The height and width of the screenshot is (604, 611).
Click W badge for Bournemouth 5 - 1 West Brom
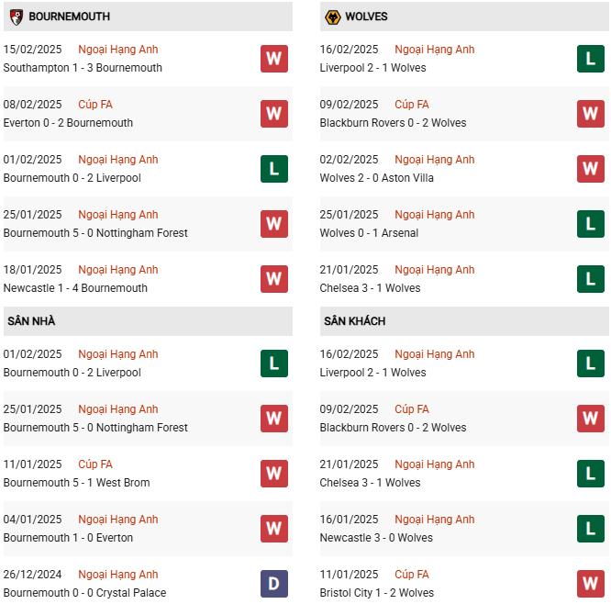273,474
